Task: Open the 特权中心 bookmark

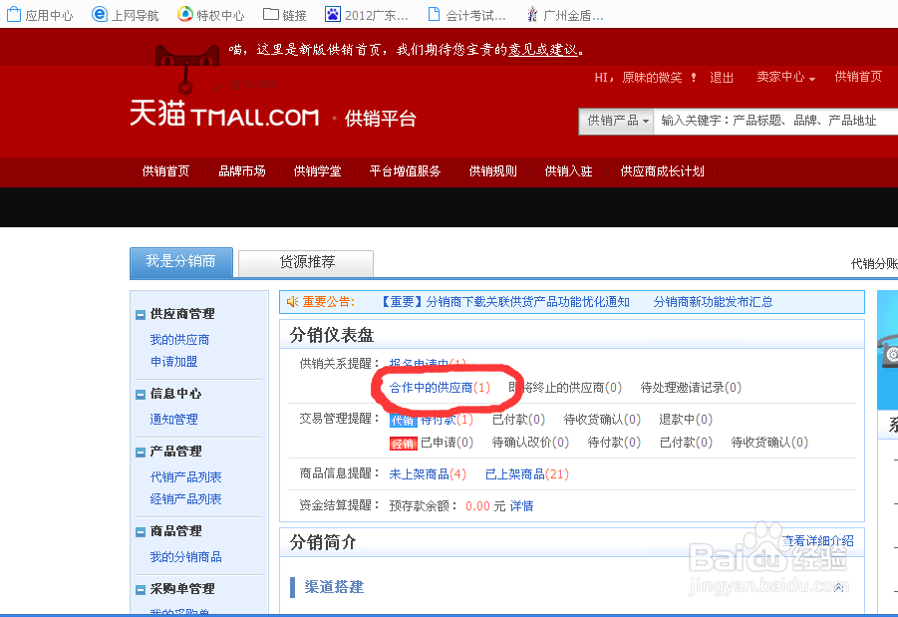Action: (x=210, y=15)
